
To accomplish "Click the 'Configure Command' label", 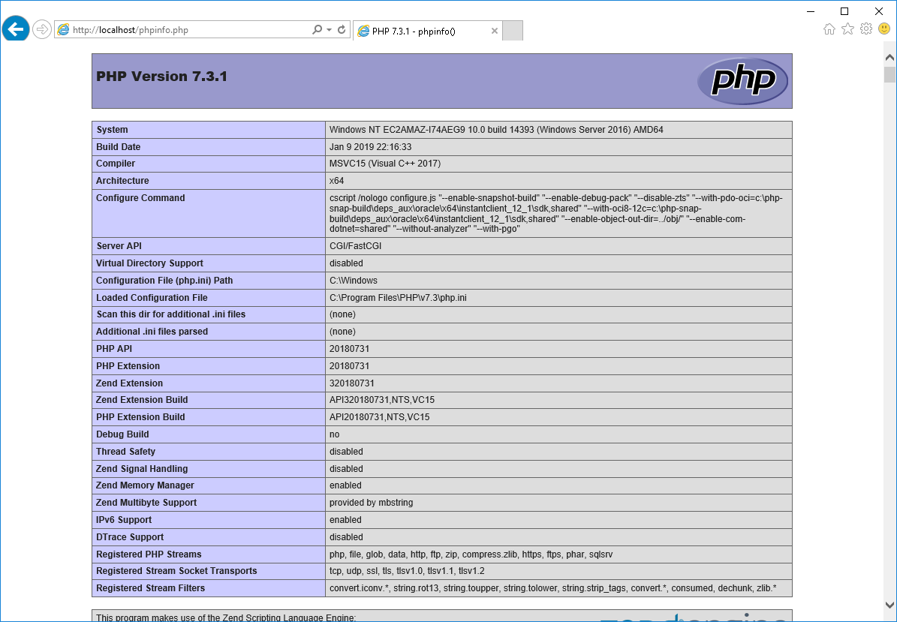I will pos(140,198).
